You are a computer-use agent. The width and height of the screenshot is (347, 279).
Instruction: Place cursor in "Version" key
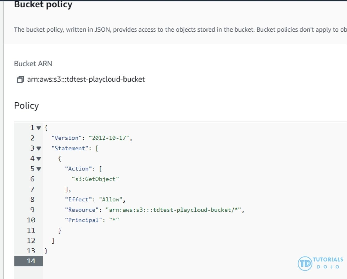(67, 138)
